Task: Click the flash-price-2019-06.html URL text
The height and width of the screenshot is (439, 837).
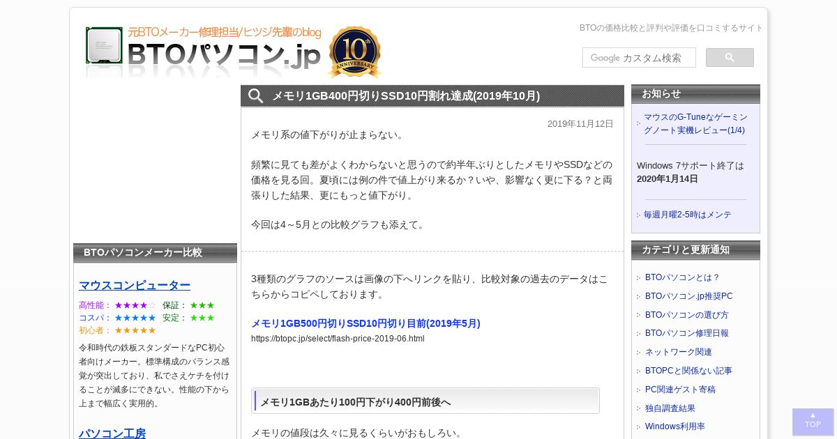Action: 338,339
